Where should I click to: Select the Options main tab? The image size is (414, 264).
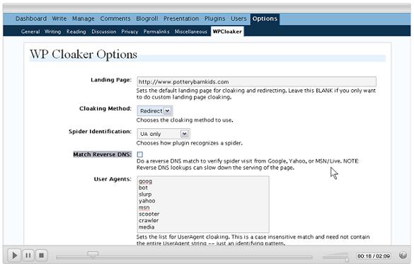click(x=265, y=18)
